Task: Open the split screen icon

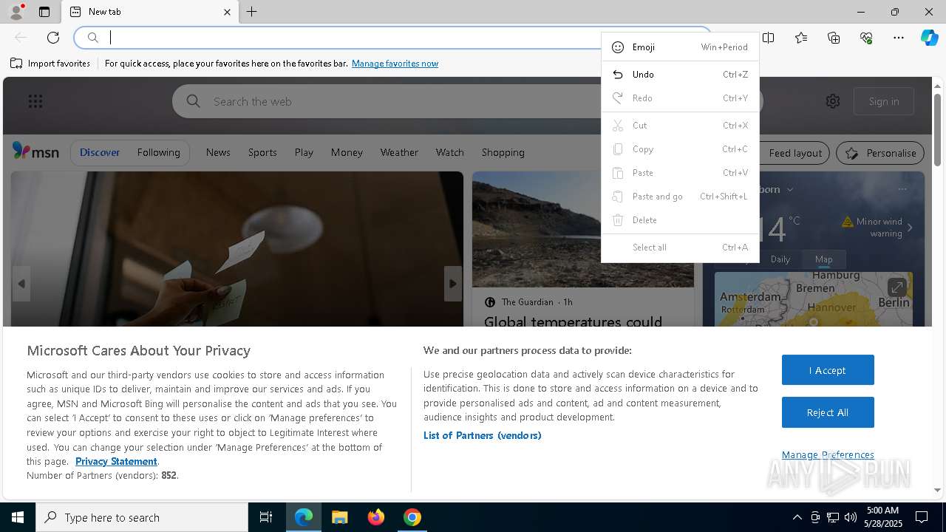Action: 769,38
